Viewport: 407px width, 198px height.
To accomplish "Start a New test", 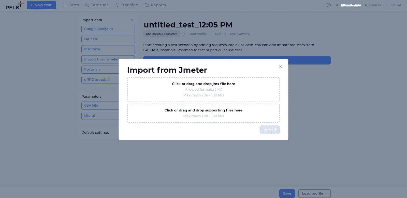I will [41, 5].
